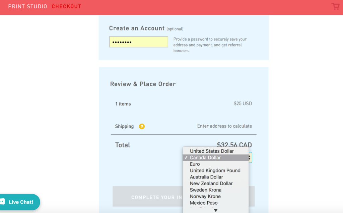The width and height of the screenshot is (343, 213).
Task: Go to the Print Studio link
Action: (x=27, y=6)
